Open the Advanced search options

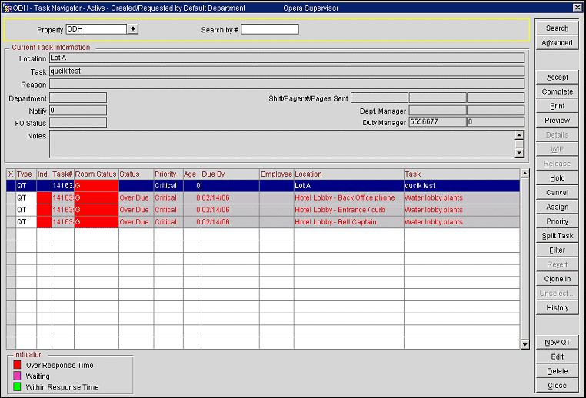coord(557,43)
